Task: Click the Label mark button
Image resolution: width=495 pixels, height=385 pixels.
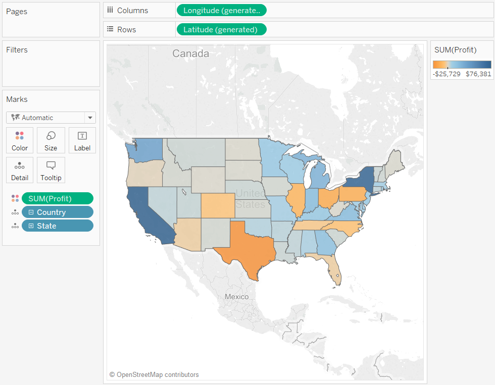Action: tap(82, 140)
